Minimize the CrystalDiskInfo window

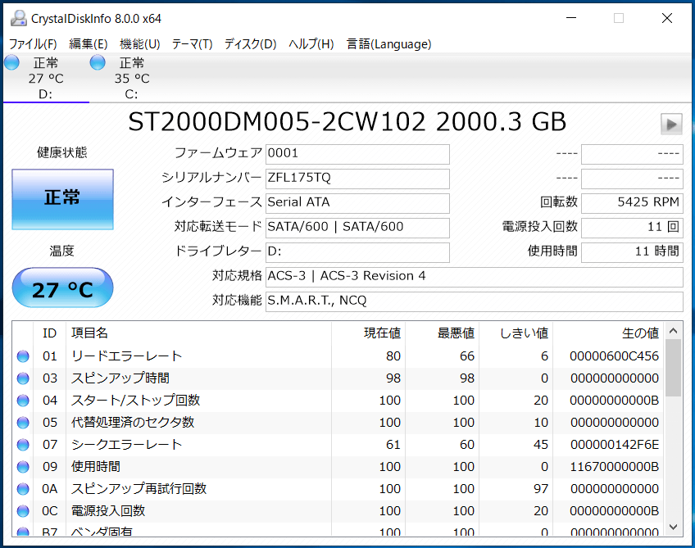[571, 18]
